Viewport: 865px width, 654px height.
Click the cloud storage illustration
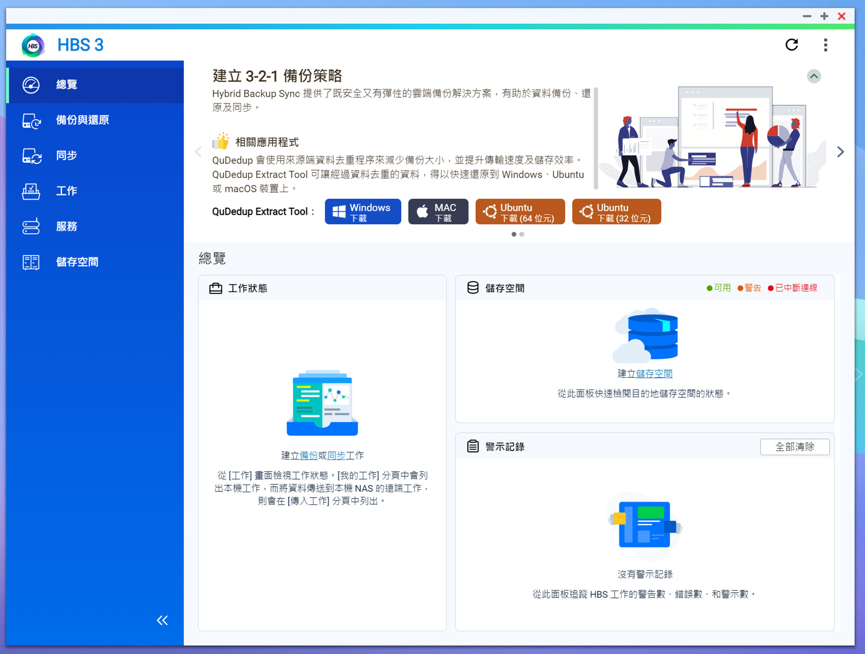point(645,335)
